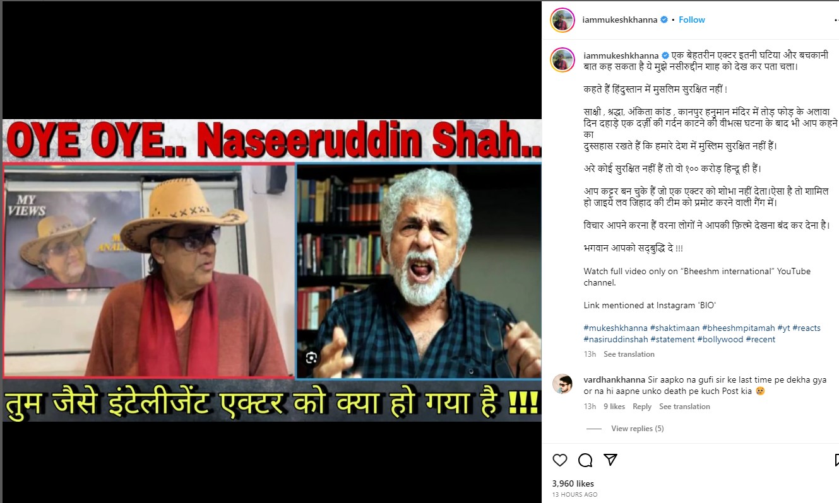The height and width of the screenshot is (503, 839).
Task: Open comments via speech bubble icon
Action: [585, 460]
